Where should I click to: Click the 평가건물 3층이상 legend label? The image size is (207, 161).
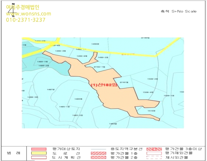[183, 149]
